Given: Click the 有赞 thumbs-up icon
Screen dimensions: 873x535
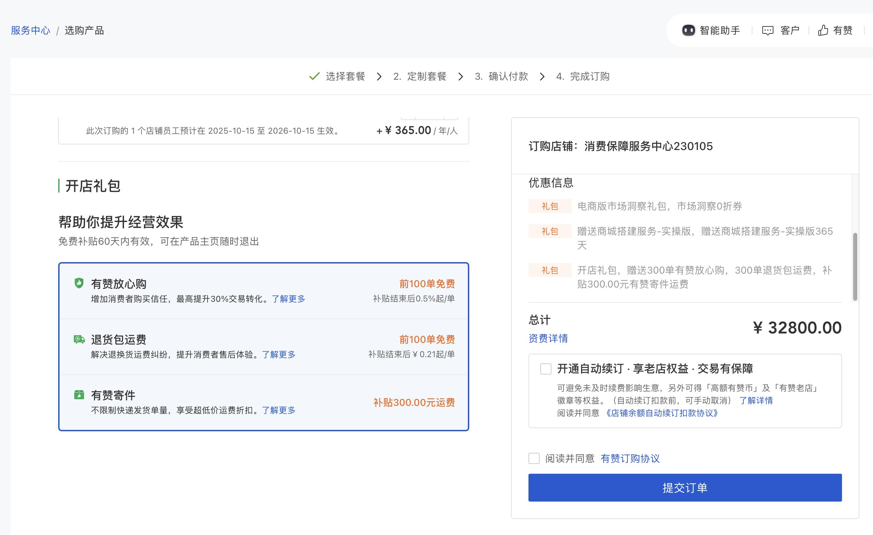Looking at the screenshot, I should point(823,30).
